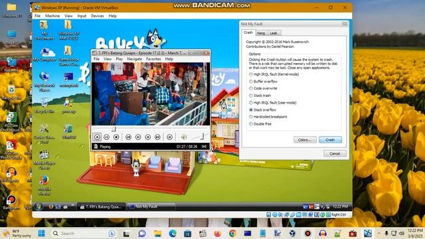The image size is (425, 239).
Task: Click the Play button in media player
Action: [x=97, y=137]
